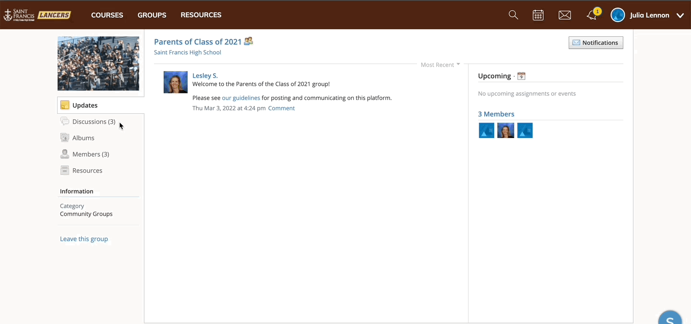The height and width of the screenshot is (324, 691).
Task: Click the group photo thumbnail
Action: coord(98,63)
